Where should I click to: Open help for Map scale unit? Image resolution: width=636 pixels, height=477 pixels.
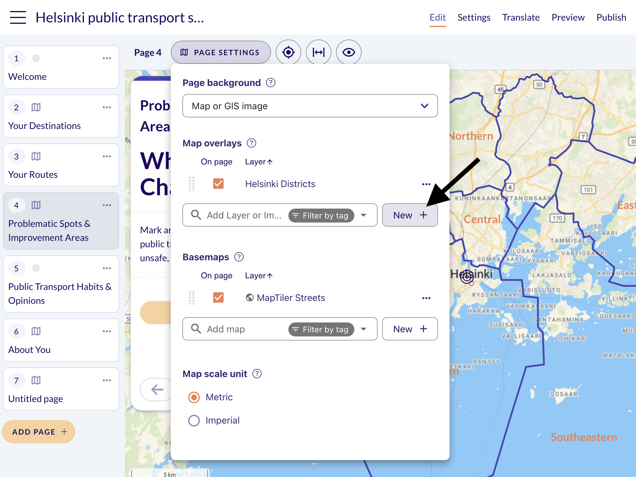click(257, 374)
